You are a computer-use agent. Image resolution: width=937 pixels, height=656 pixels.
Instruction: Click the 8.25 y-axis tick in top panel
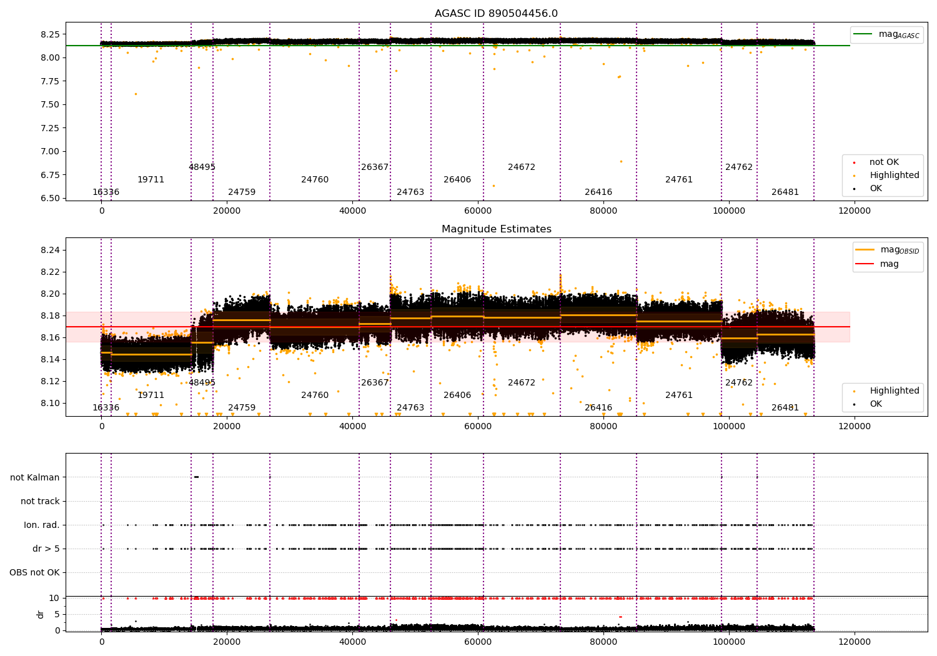tap(50, 34)
